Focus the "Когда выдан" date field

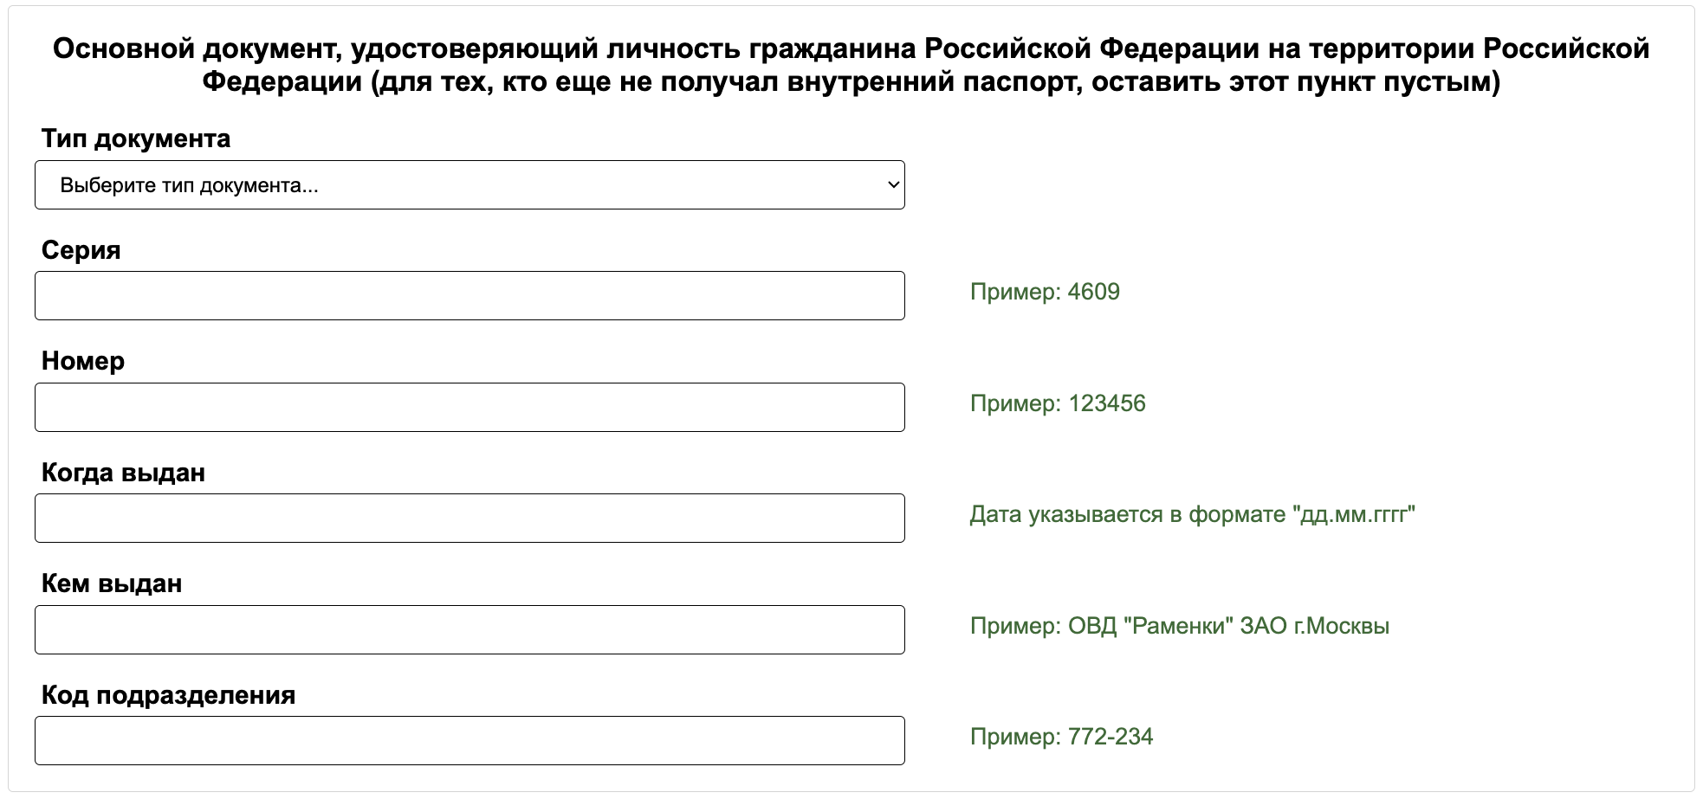pos(468,517)
